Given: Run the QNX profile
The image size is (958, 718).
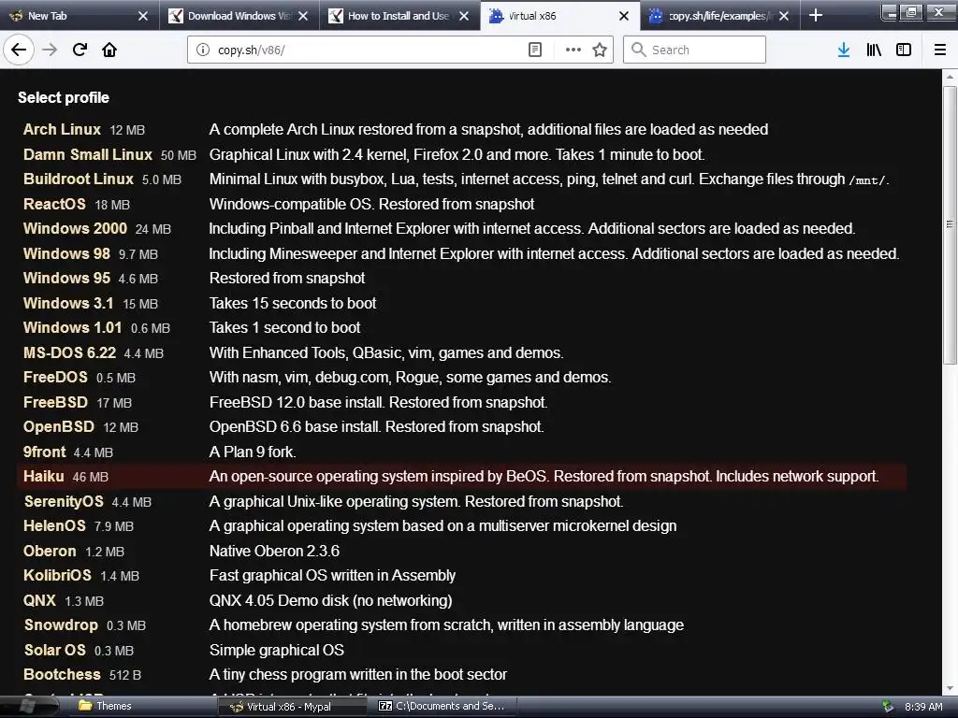Looking at the screenshot, I should (x=39, y=600).
